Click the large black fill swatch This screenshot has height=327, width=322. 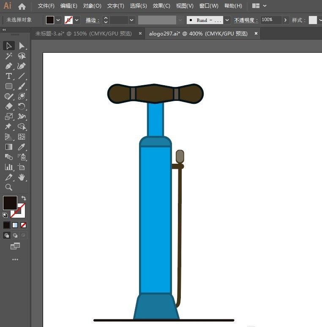coord(10,203)
